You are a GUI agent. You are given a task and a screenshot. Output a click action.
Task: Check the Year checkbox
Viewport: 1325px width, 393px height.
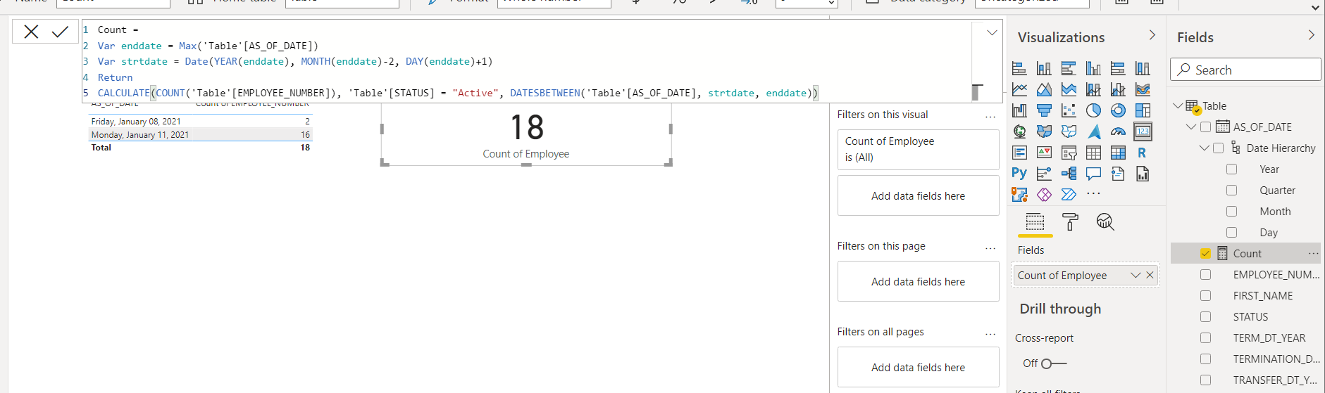(x=1231, y=169)
